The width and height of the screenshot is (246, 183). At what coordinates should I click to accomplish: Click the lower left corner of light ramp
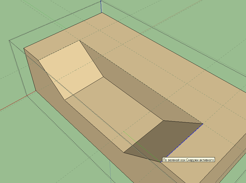(65, 100)
